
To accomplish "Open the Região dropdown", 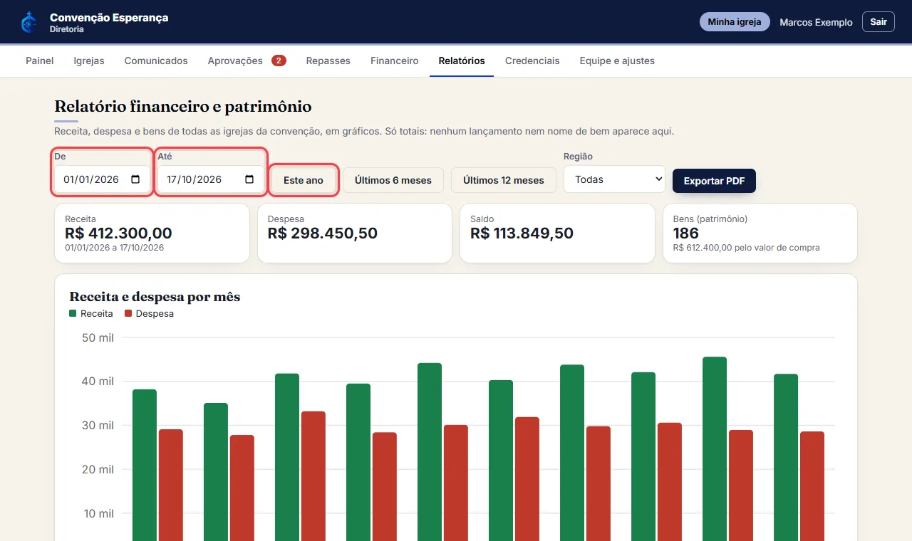I will click(x=614, y=179).
